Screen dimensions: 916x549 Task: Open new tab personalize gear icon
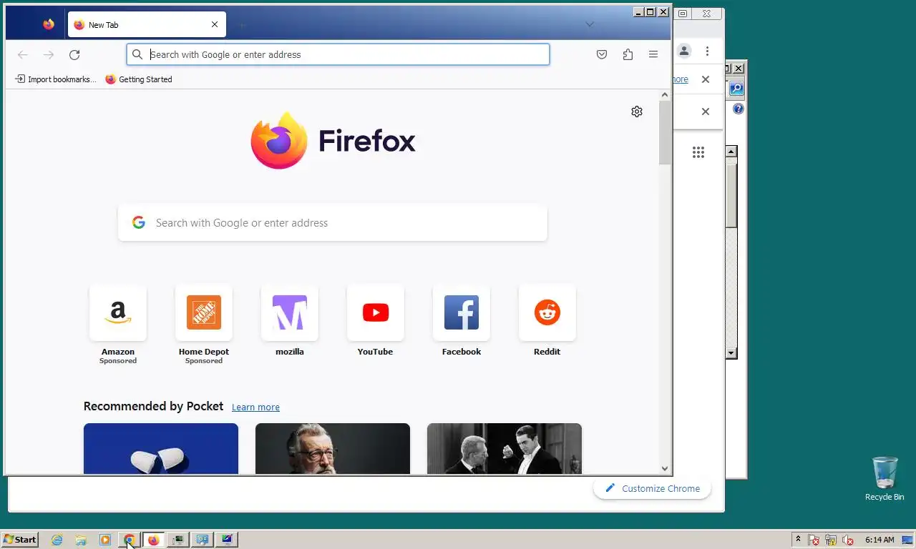(x=637, y=112)
